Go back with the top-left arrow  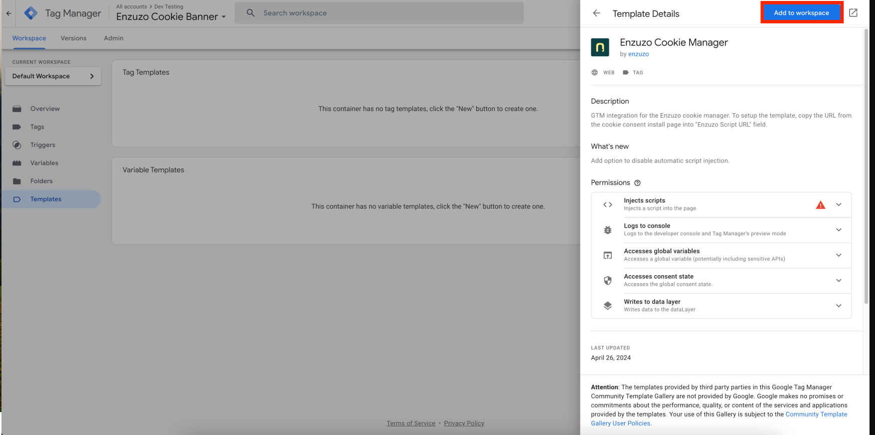[x=8, y=13]
